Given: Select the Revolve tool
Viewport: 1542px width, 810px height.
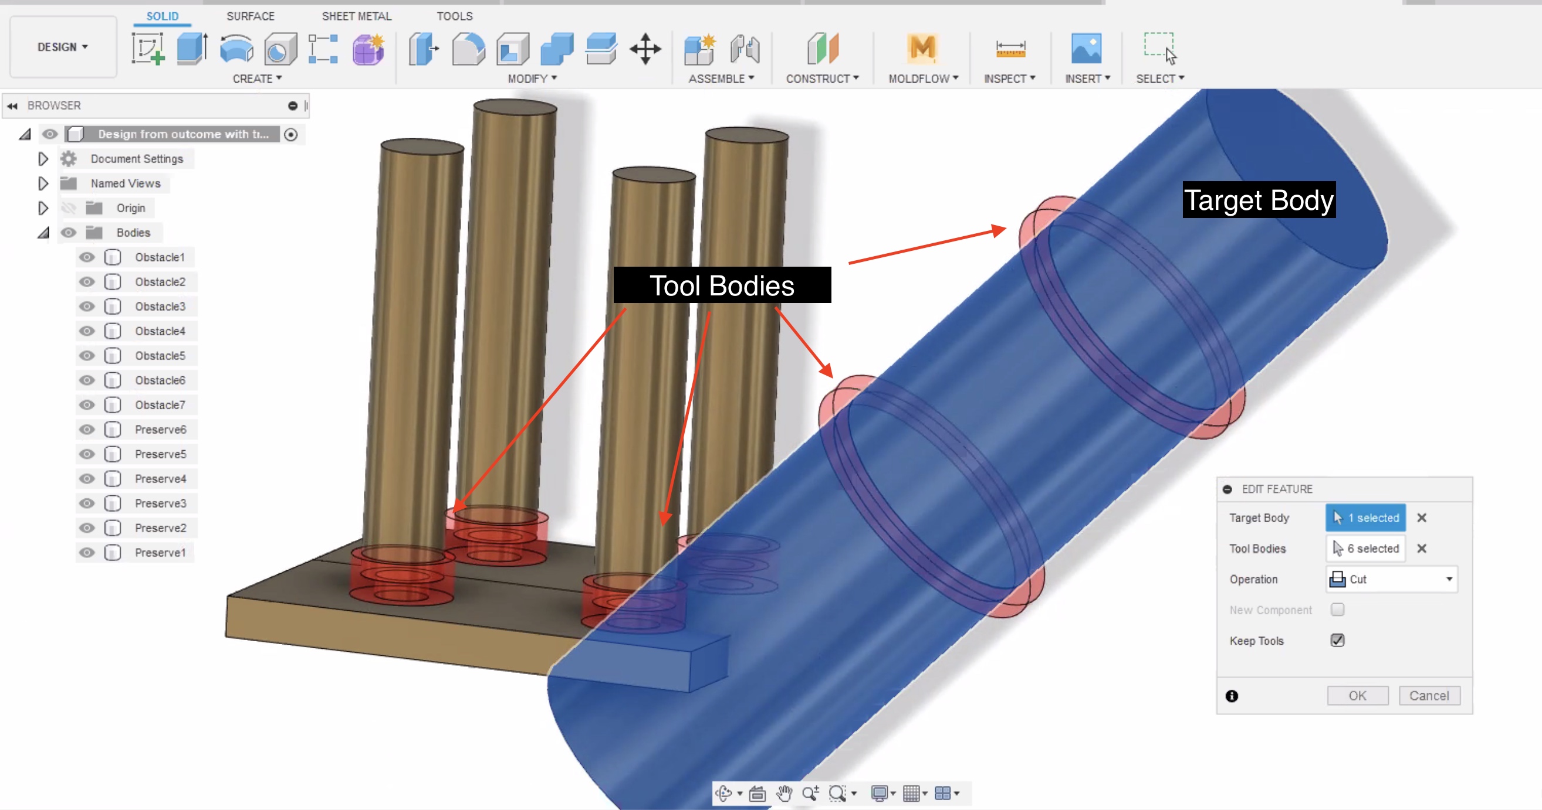Looking at the screenshot, I should coord(236,49).
